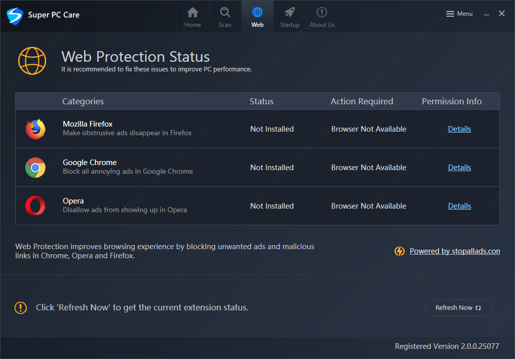515x359 pixels.
Task: Click the Mozilla Firefox browser icon
Action: click(35, 129)
